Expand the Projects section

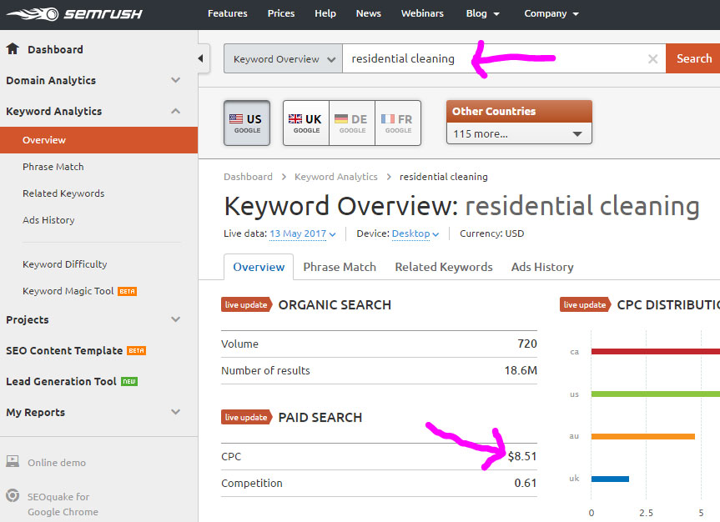[x=175, y=319]
